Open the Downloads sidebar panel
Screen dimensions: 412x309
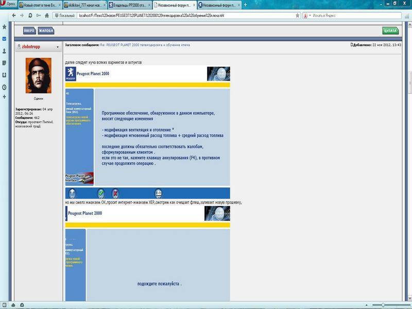(4, 75)
